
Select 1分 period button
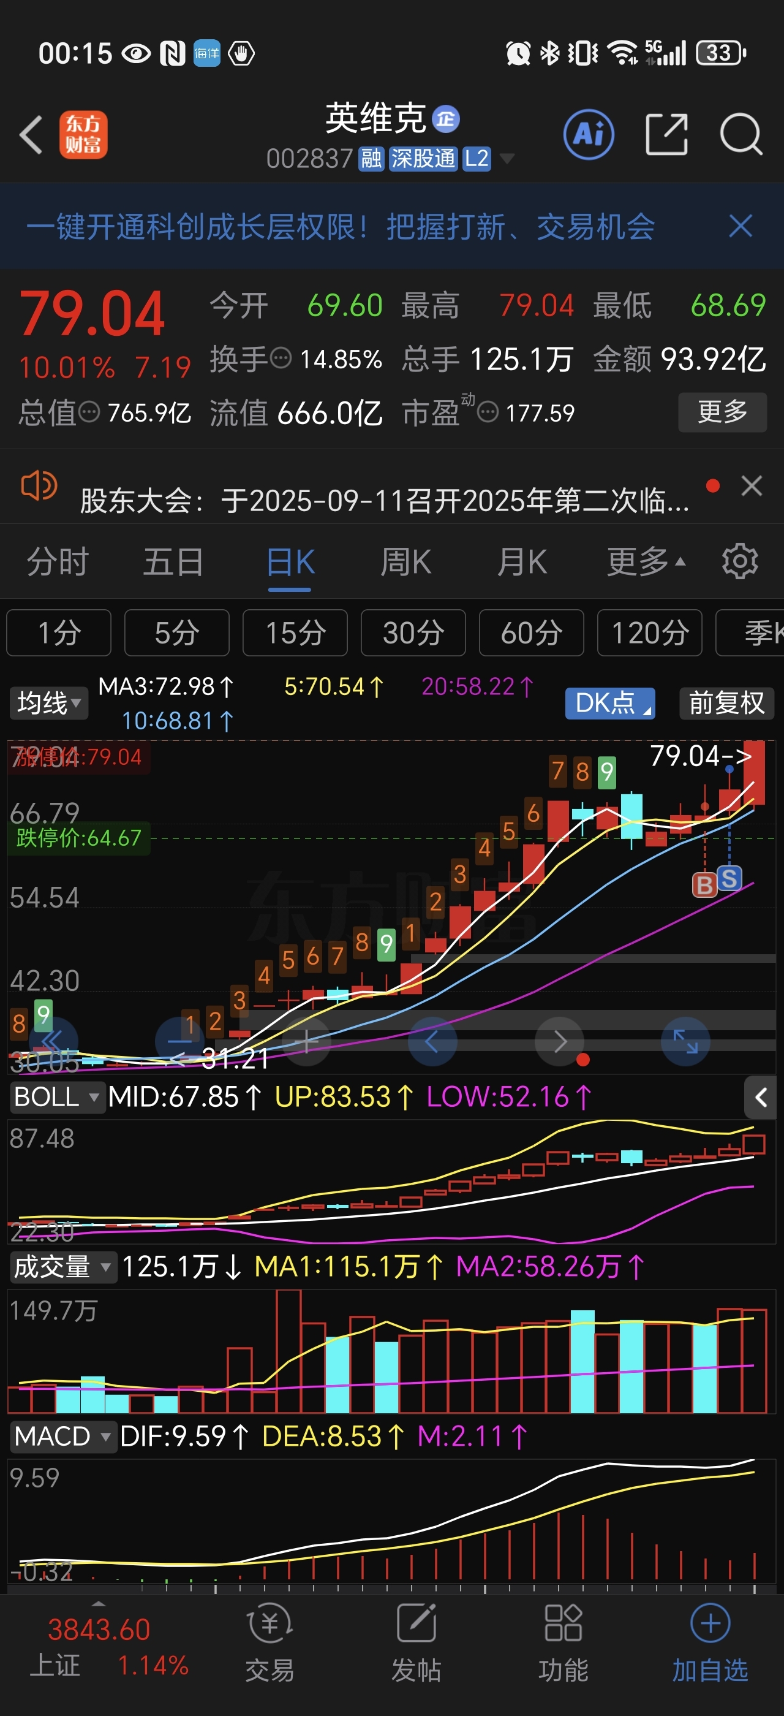59,633
